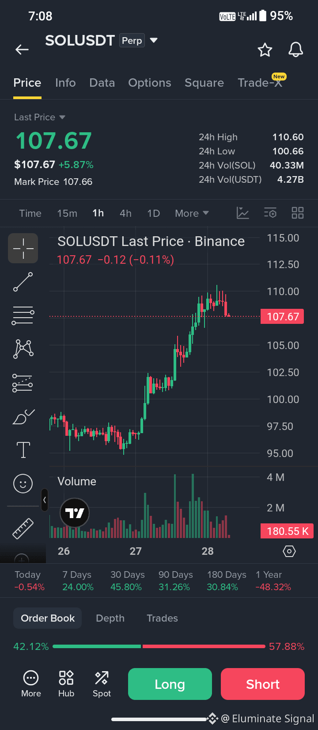Select the Today performance range
This screenshot has height=730, width=318.
29,580
